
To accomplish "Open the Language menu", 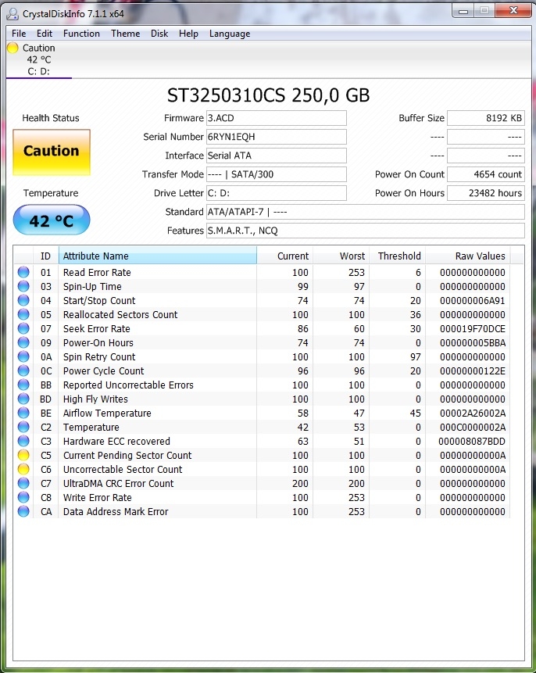I will 230,34.
